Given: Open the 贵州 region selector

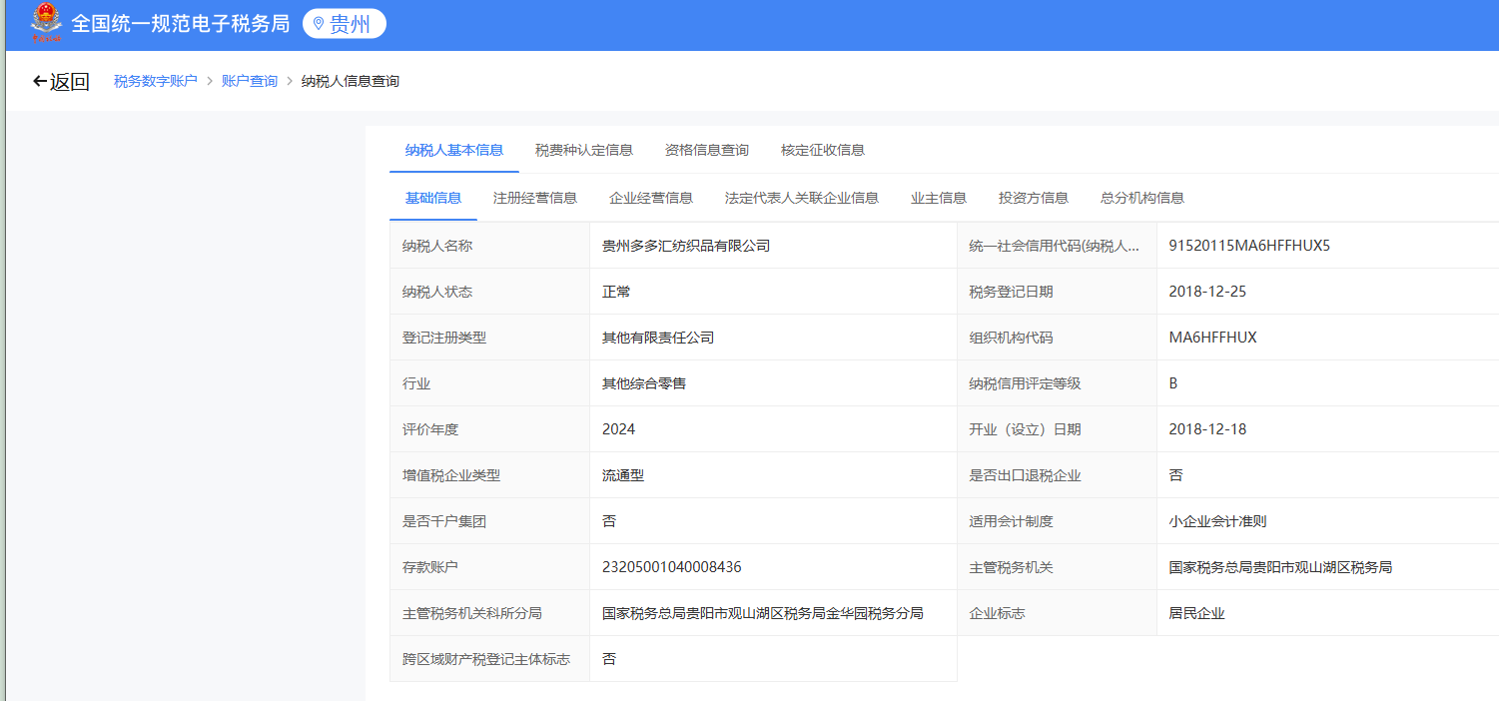Looking at the screenshot, I should coord(345,24).
